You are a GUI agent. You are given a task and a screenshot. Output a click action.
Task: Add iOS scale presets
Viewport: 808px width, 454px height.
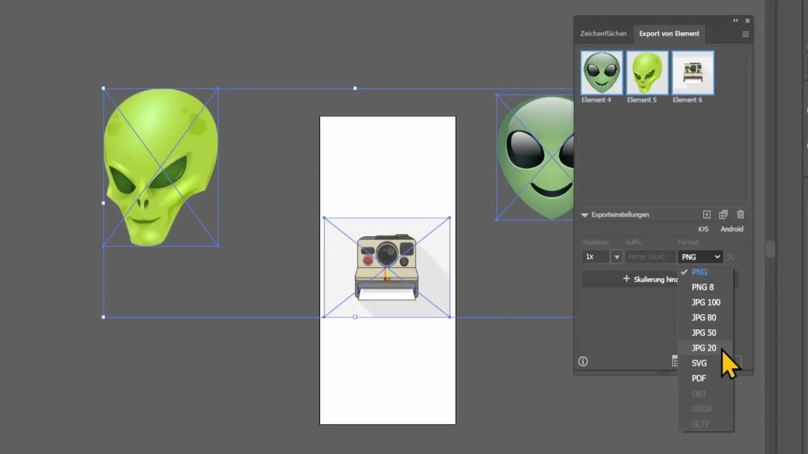(x=703, y=229)
